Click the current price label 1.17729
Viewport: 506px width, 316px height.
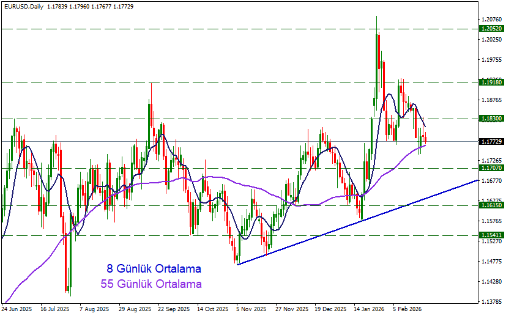pyautogui.click(x=491, y=142)
